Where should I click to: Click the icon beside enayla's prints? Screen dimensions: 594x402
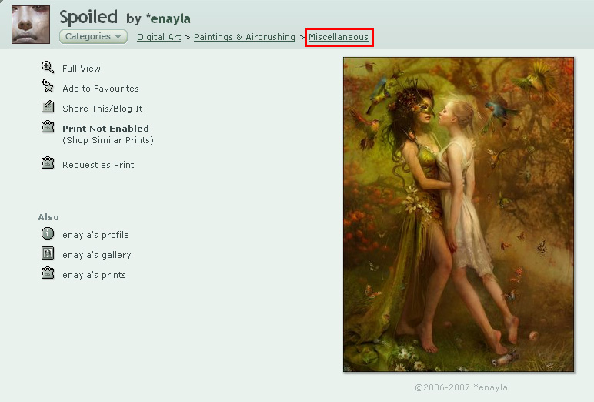tap(48, 273)
